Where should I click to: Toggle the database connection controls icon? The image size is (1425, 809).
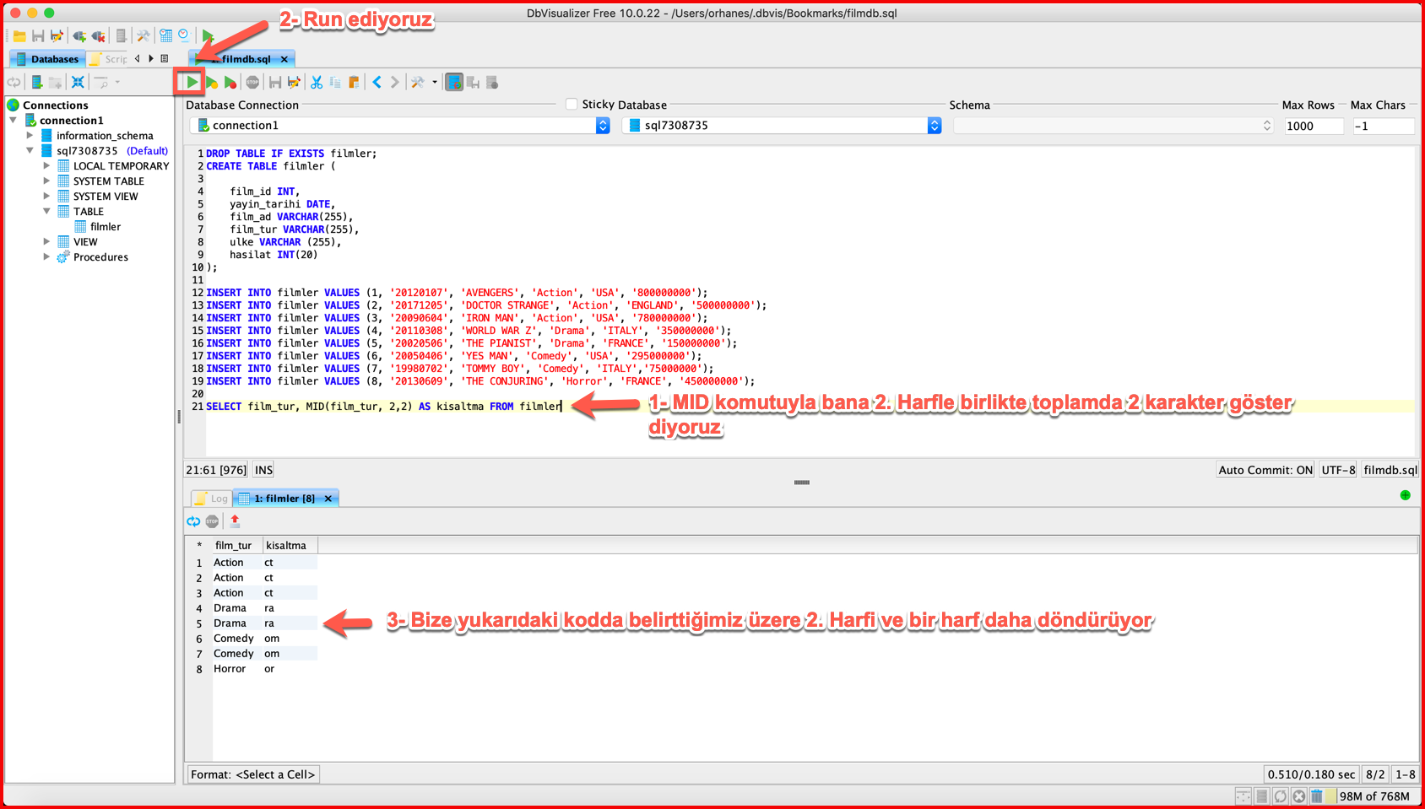click(454, 83)
